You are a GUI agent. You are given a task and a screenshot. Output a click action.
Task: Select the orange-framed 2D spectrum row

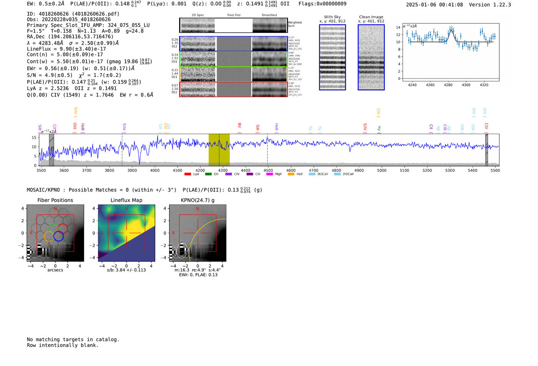233,74
